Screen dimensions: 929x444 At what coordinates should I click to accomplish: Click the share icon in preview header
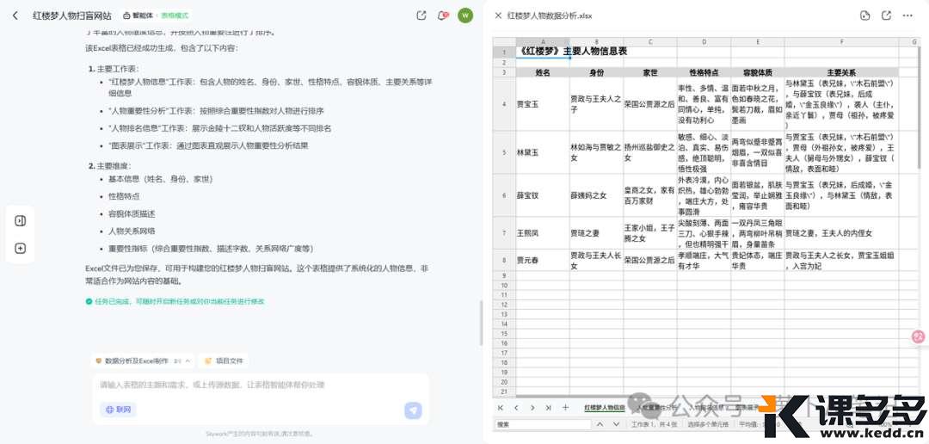[886, 15]
